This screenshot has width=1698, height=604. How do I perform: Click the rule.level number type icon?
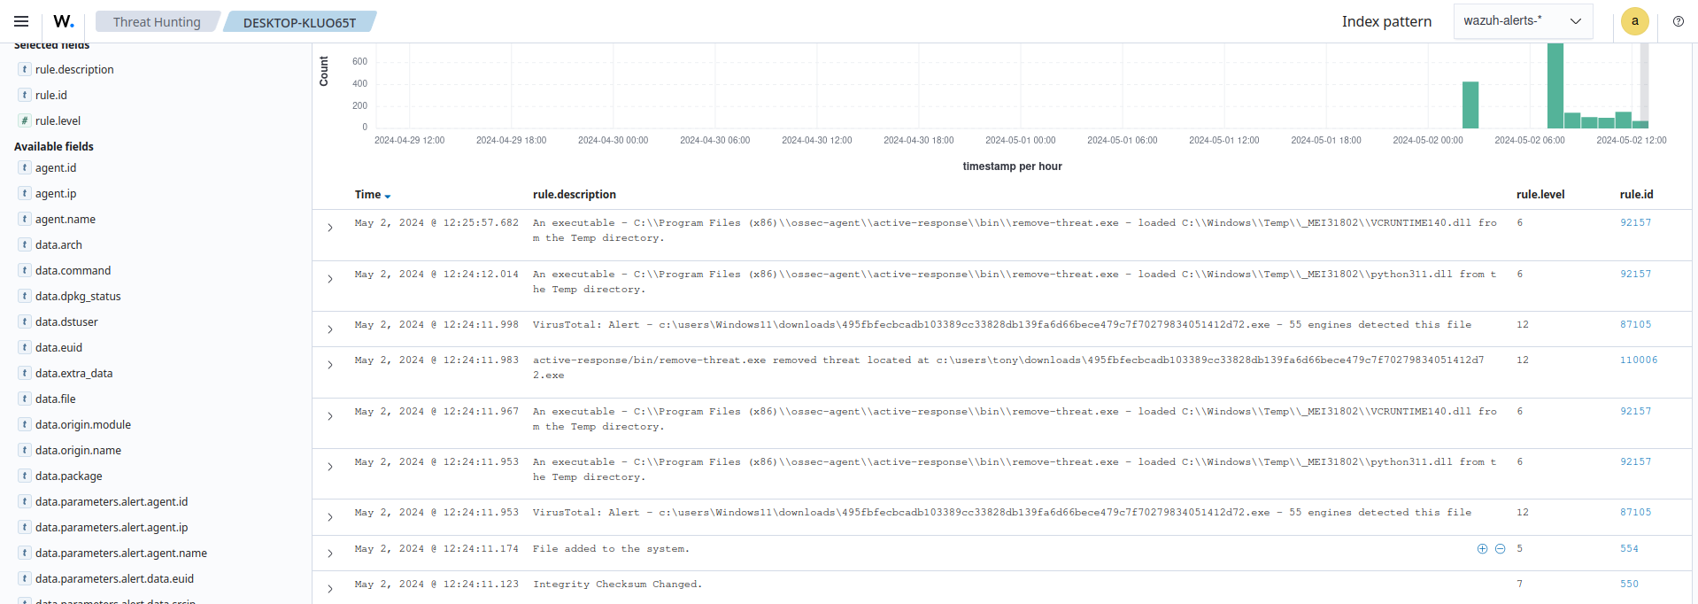[x=25, y=120]
